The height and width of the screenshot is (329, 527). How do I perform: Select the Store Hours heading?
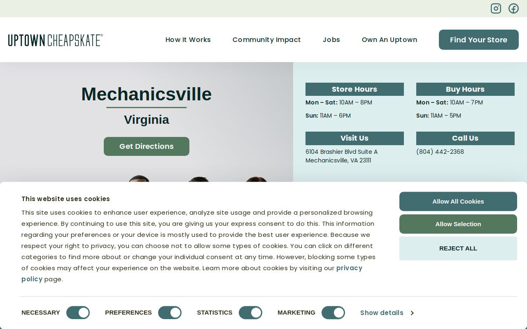pyautogui.click(x=354, y=89)
